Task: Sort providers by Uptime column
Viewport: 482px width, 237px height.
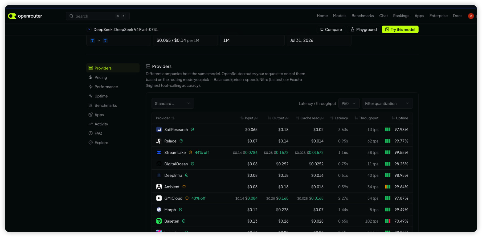Action: pyautogui.click(x=400, y=118)
